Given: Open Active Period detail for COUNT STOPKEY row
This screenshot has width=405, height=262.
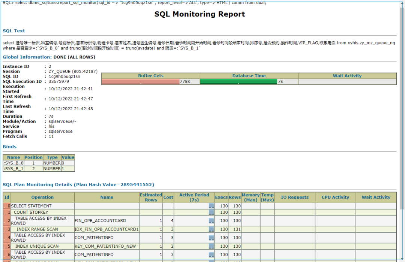Looking at the screenshot, I should (x=211, y=212).
